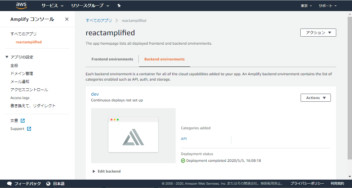Open the dev environment link

tap(95, 94)
